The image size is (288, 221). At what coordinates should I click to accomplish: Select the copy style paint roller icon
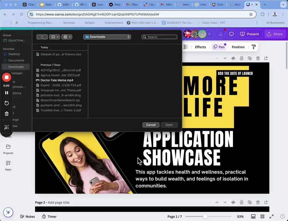[254, 47]
